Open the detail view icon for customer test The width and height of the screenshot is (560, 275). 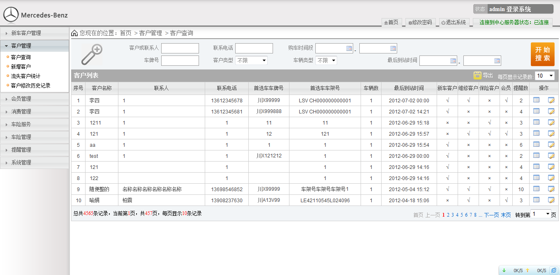tap(536, 156)
